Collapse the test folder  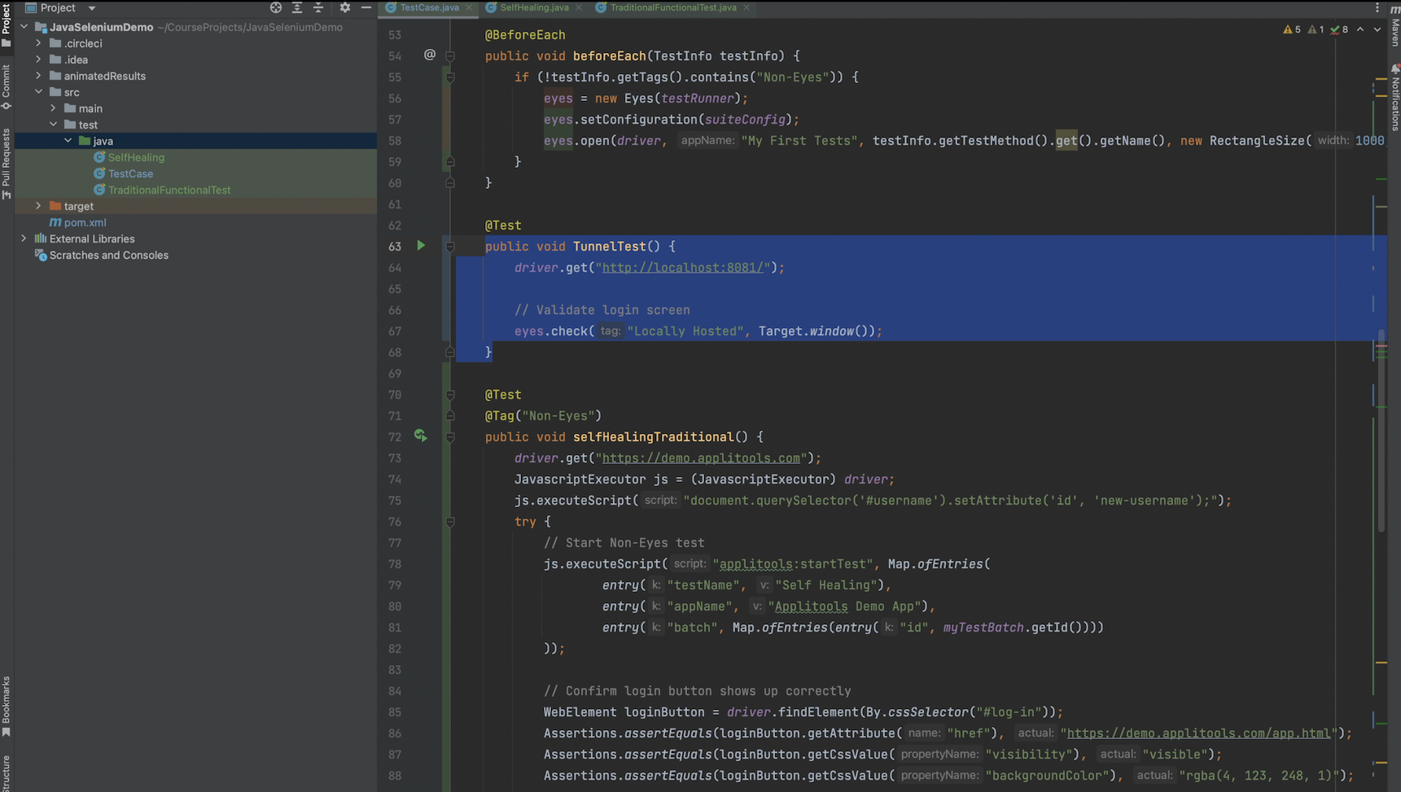(53, 125)
